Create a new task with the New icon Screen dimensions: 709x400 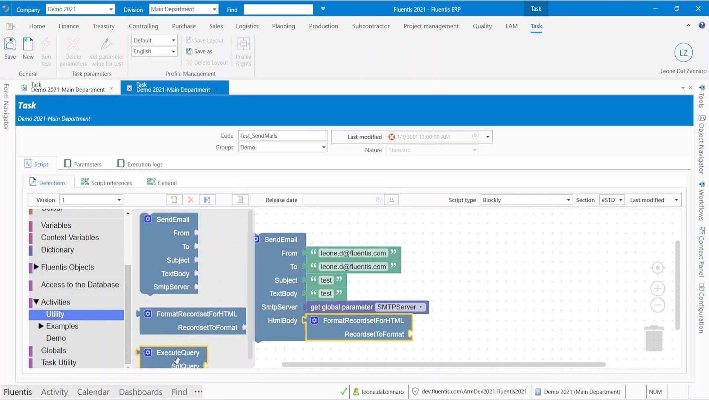click(28, 44)
